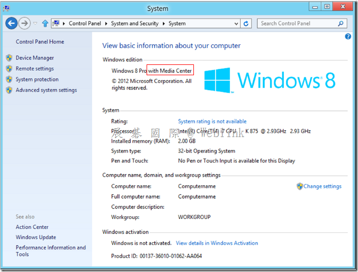Viewport: 358px width, 272px height.
Task: Maximize the System window
Action: tap(327, 7)
